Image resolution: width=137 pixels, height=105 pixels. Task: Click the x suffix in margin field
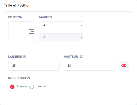[81, 25]
